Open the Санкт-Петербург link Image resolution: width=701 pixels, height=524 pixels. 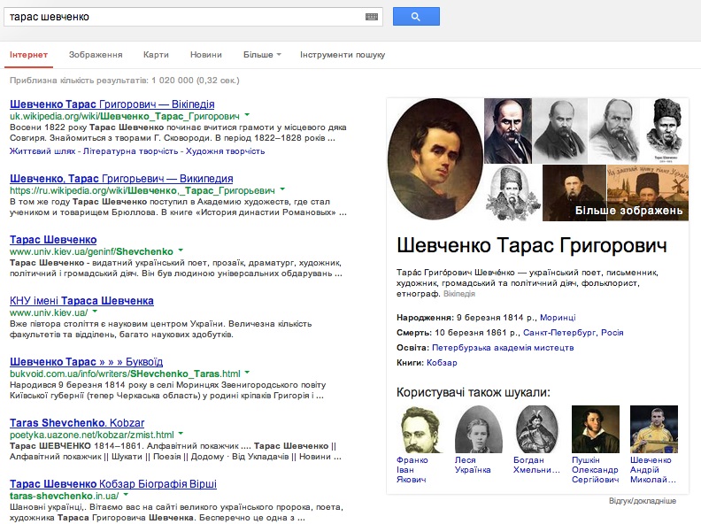click(x=559, y=333)
